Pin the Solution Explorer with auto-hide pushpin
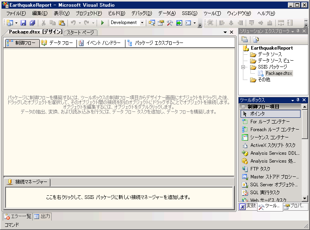This screenshot has width=310, height=230. (x=298, y=31)
